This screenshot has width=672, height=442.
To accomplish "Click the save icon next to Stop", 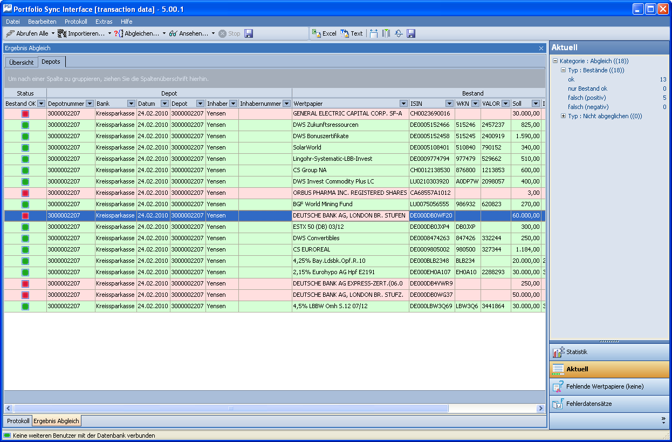I will [249, 33].
